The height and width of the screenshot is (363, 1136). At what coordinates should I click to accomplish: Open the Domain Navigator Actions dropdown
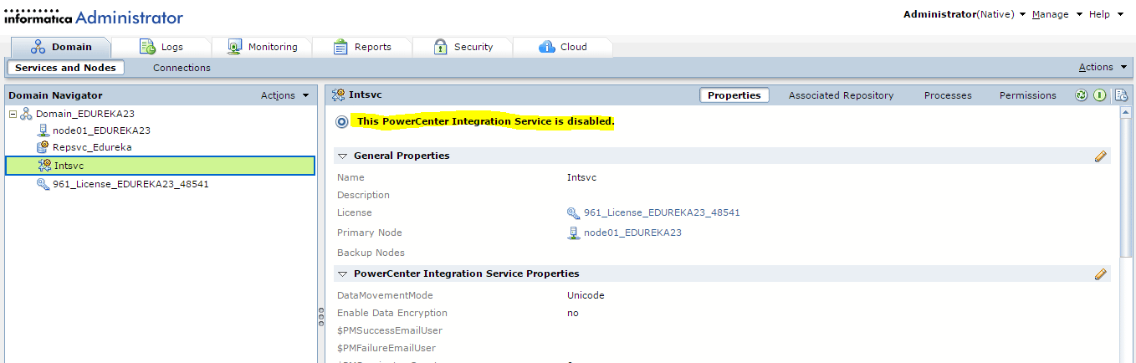[284, 95]
